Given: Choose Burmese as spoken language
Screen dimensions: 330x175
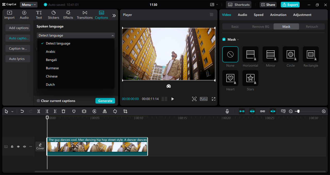Looking at the screenshot, I should (76, 68).
